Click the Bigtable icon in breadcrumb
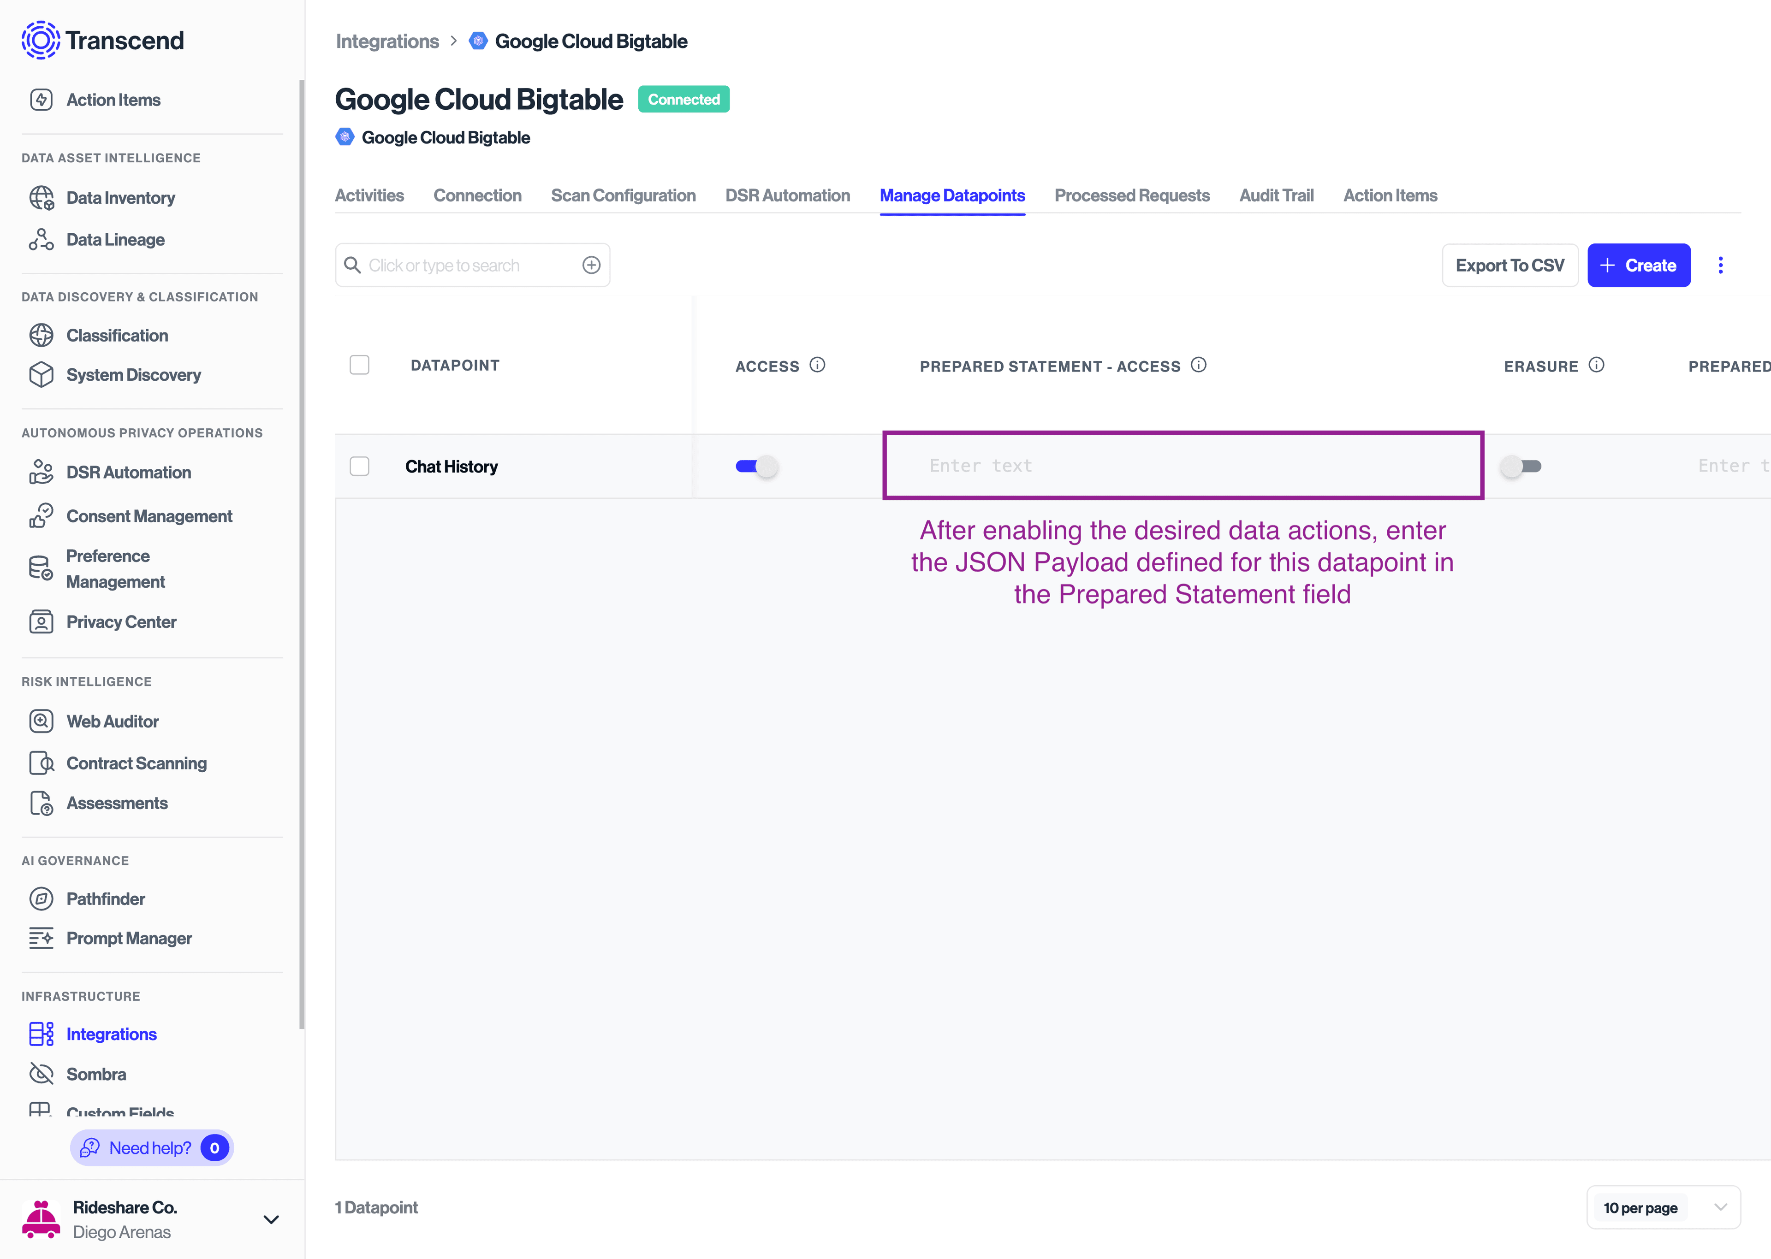 [478, 41]
